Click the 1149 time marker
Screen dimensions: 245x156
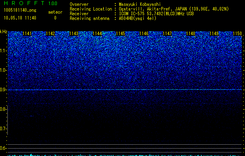click(x=214, y=34)
